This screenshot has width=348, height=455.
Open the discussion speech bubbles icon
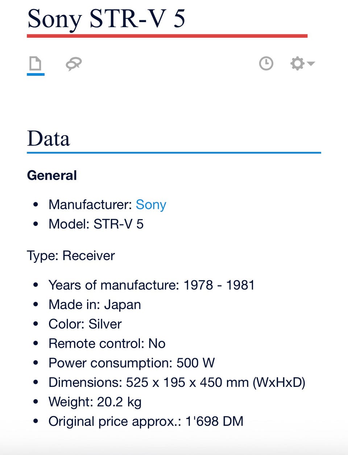(x=74, y=64)
